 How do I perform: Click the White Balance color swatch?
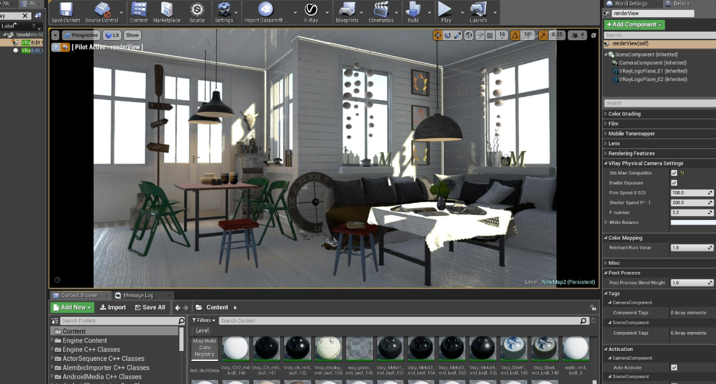point(692,223)
